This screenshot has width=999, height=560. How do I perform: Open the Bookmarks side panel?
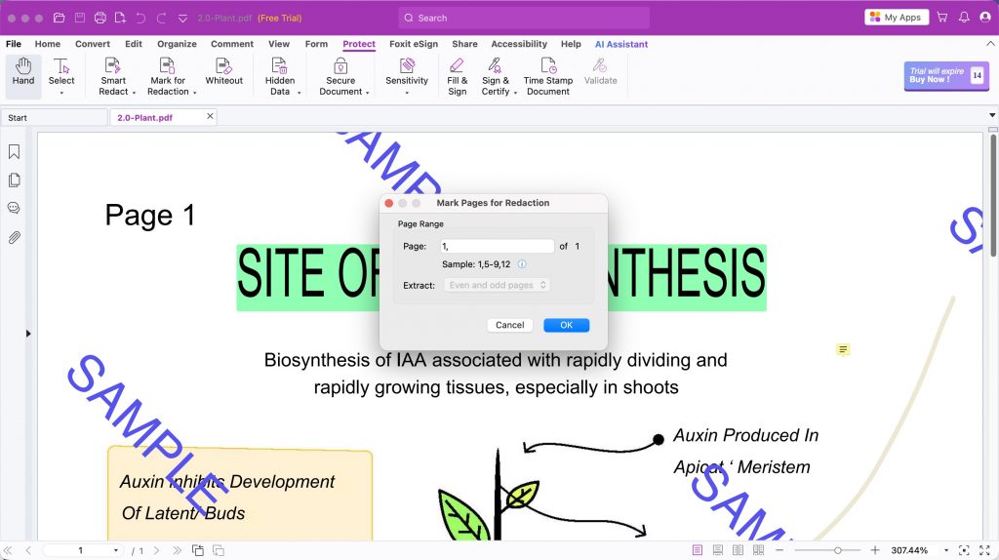coord(14,151)
